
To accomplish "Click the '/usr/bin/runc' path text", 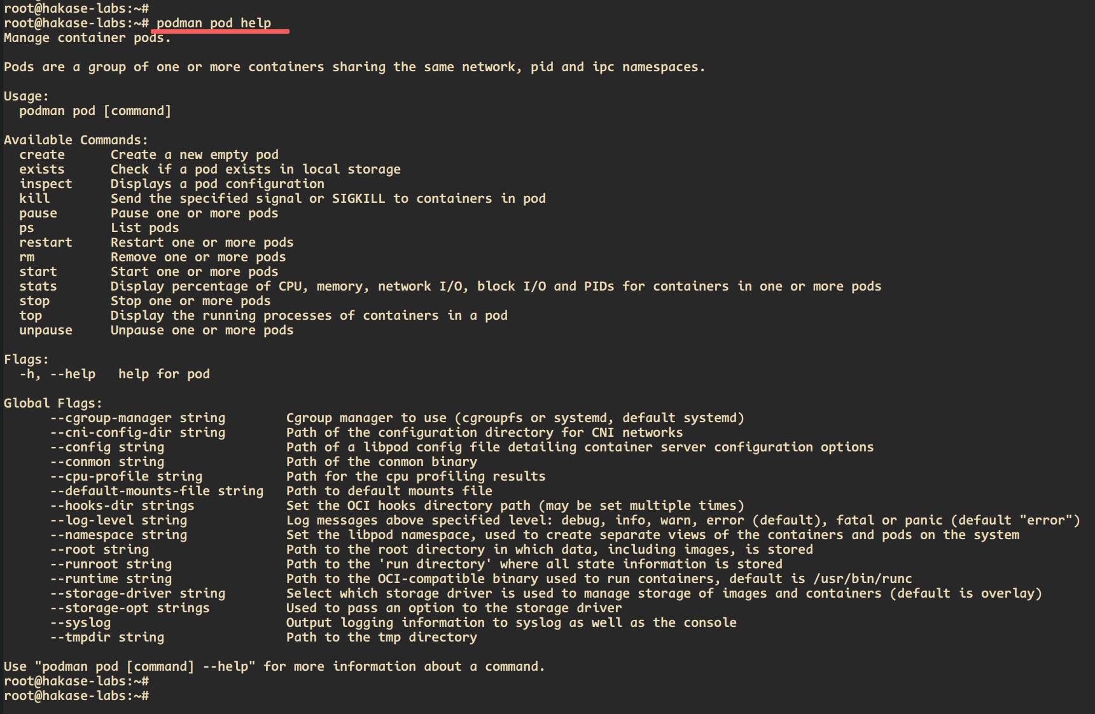I will (861, 579).
